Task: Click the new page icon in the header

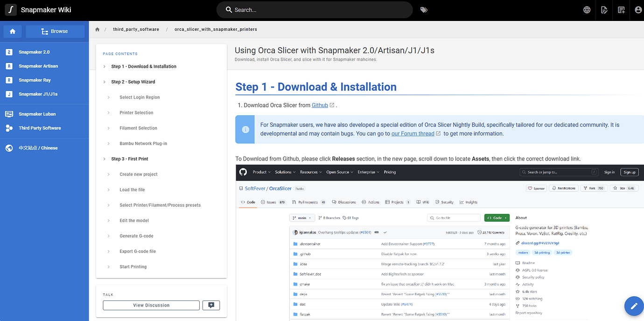Action: click(x=621, y=9)
